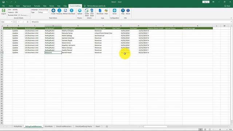The width and height of the screenshot is (233, 131).
Task: Open Server configuration icon
Action: (x=114, y=11)
